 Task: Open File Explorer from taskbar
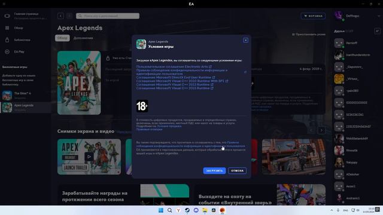click(205, 210)
